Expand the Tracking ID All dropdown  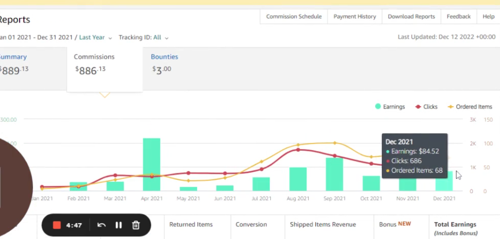[x=144, y=37]
